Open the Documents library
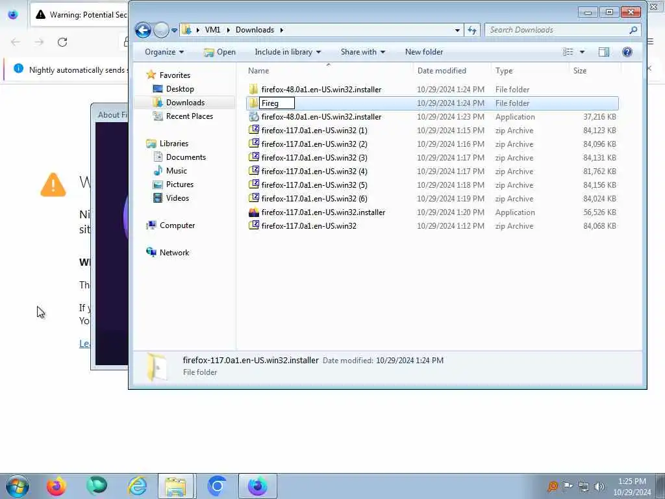 (x=186, y=157)
